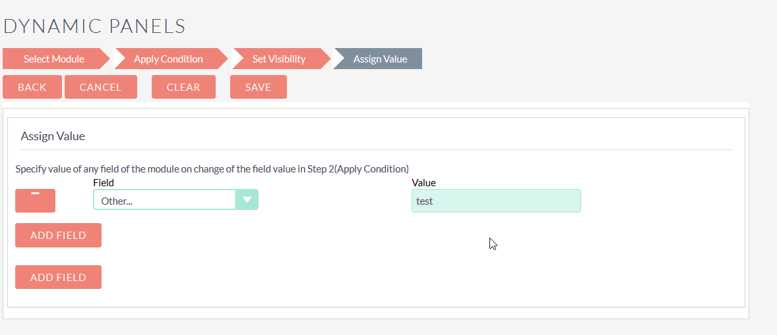Focus the Value input containing test

[496, 201]
